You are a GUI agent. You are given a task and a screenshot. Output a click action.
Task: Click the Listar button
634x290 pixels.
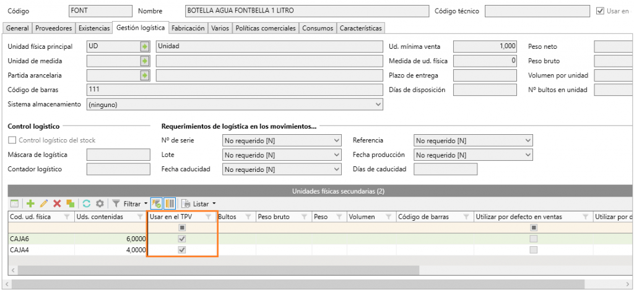coord(199,203)
